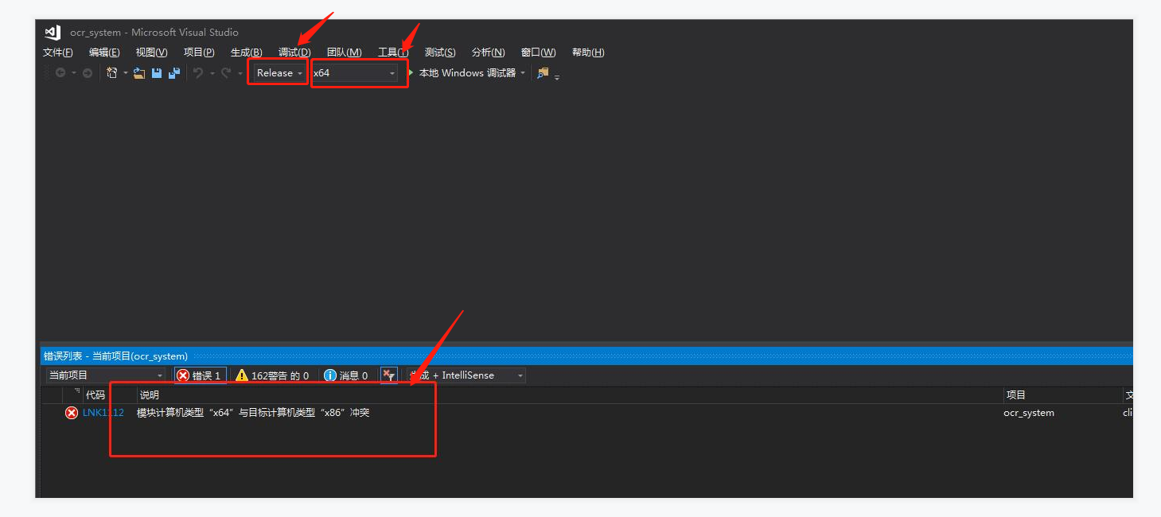Open the 帮助(H) menu
The height and width of the screenshot is (517, 1161).
(x=588, y=52)
